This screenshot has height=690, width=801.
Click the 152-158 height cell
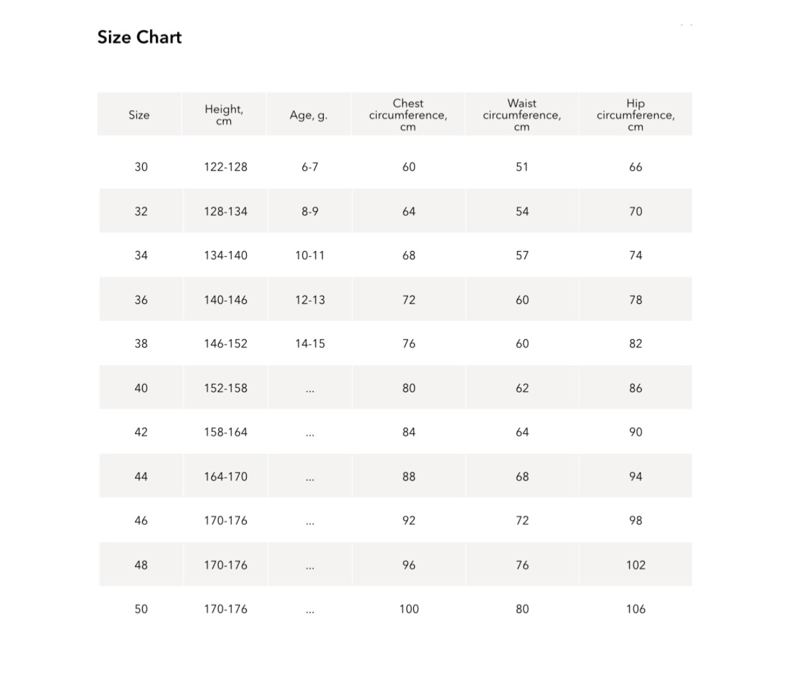click(x=226, y=388)
